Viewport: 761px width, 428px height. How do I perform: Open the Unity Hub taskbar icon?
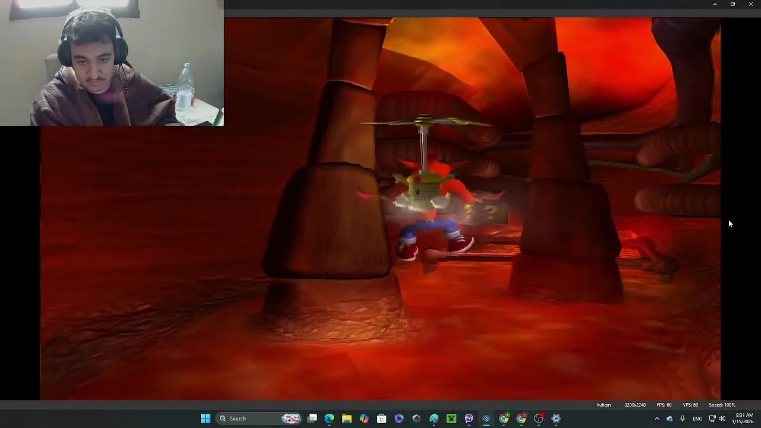pyautogui.click(x=416, y=418)
